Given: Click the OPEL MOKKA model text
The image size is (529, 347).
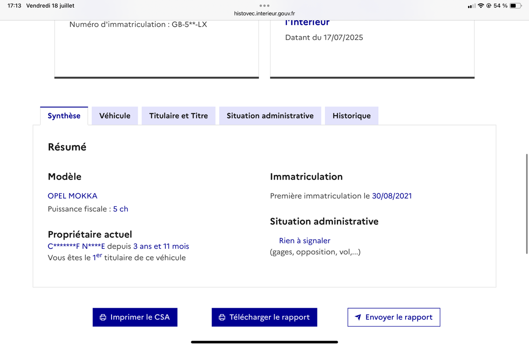Looking at the screenshot, I should point(72,196).
